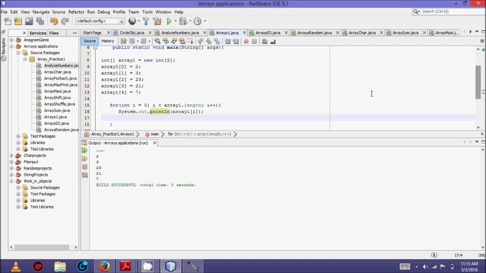
Task: Click the Debug Project icon
Action: (x=183, y=21)
